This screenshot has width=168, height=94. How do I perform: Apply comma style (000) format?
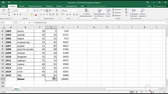coord(70,14)
